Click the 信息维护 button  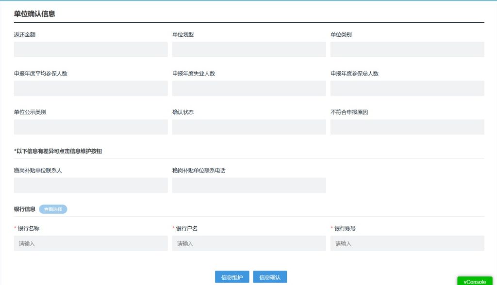point(232,277)
